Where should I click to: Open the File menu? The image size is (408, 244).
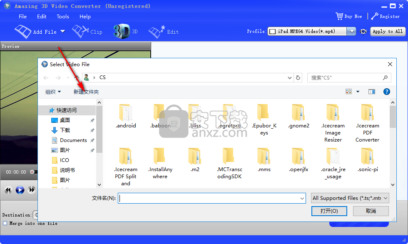(x=22, y=16)
